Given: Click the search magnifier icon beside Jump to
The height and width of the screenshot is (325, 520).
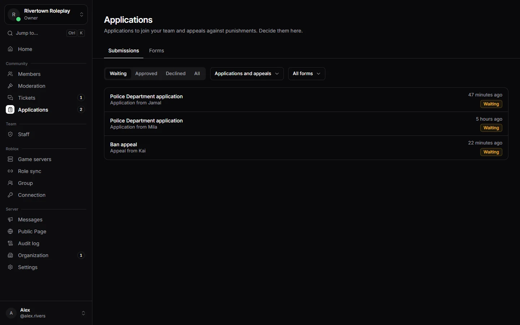Looking at the screenshot, I should (x=10, y=33).
